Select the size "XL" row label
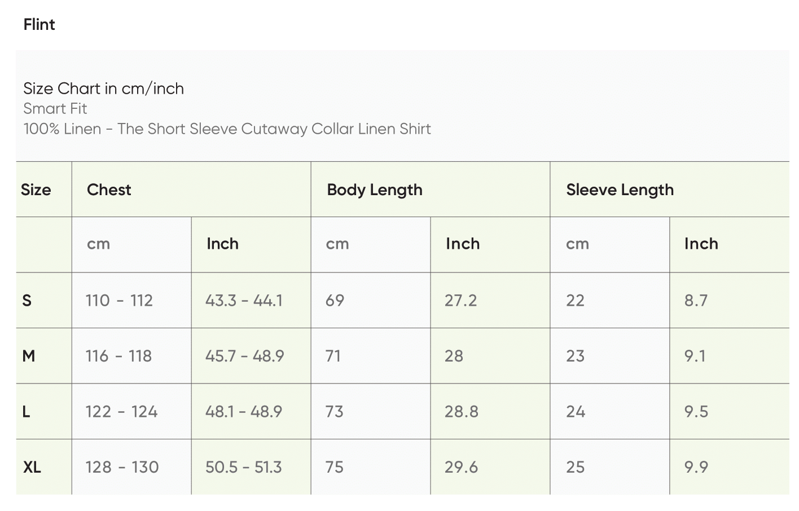 pyautogui.click(x=32, y=467)
